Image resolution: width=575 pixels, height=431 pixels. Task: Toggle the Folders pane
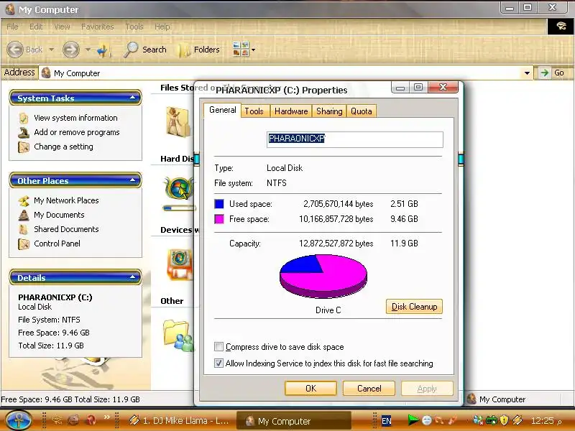click(x=199, y=50)
